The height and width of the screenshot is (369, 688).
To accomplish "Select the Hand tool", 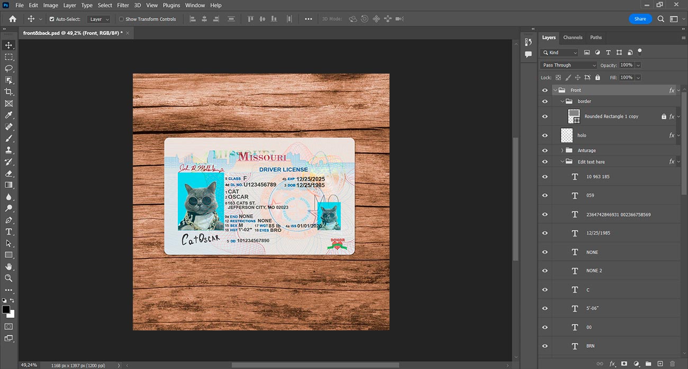I will point(8,266).
